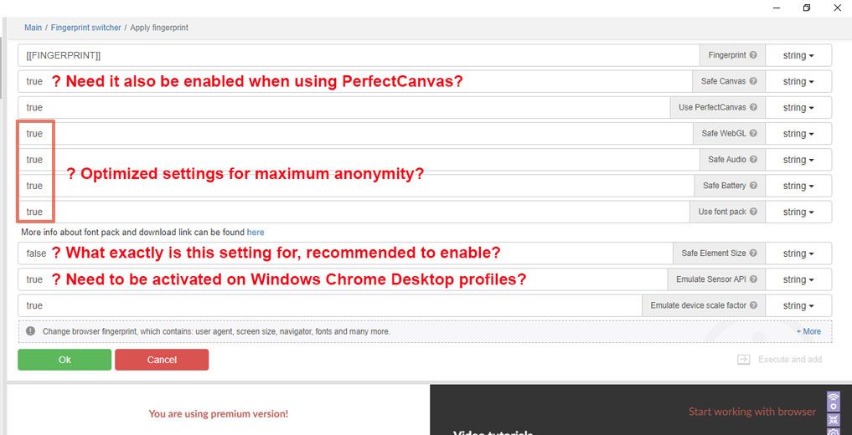Viewport: 852px width, 435px height.
Task: Go to Main in breadcrumb
Action: coord(33,27)
